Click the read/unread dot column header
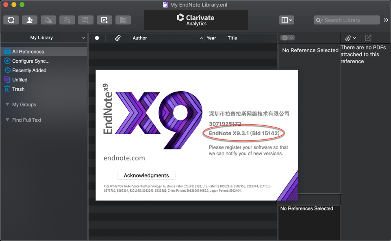This screenshot has height=241, width=391. (x=97, y=38)
